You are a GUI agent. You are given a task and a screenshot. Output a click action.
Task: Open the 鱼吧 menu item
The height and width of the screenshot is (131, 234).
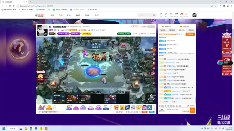coord(97,15)
